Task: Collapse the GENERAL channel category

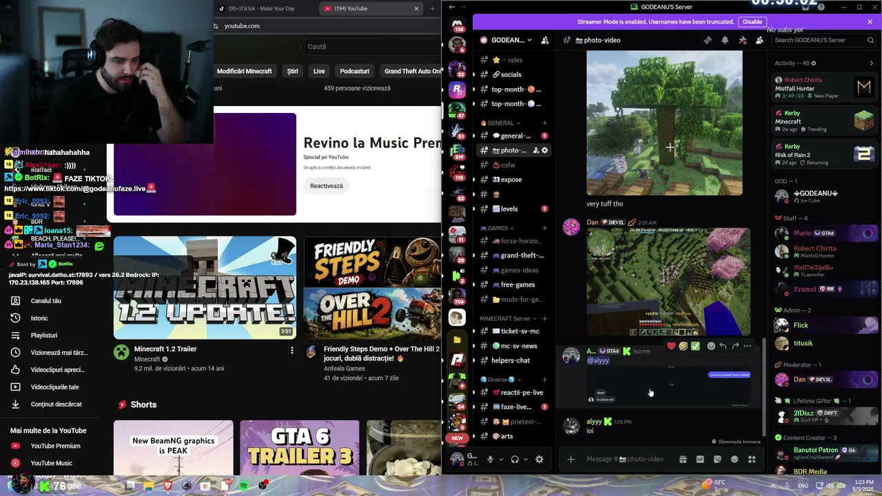Action: pyautogui.click(x=500, y=123)
